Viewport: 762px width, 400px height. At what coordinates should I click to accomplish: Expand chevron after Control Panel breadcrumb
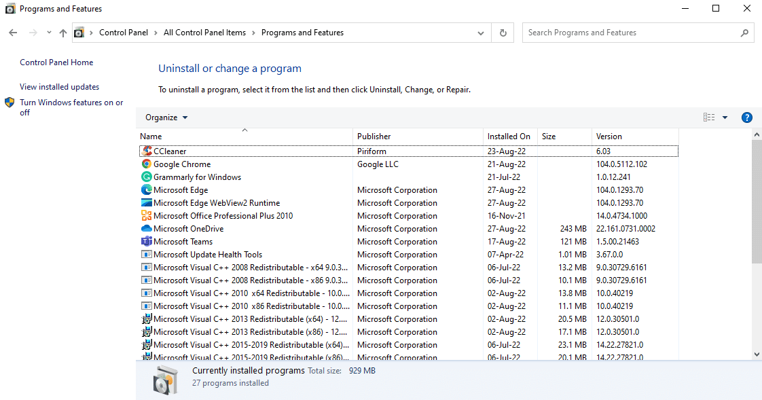tap(156, 33)
